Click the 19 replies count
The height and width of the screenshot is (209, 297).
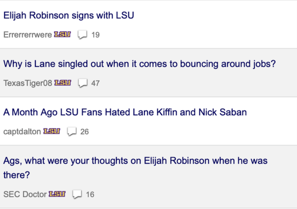(96, 35)
